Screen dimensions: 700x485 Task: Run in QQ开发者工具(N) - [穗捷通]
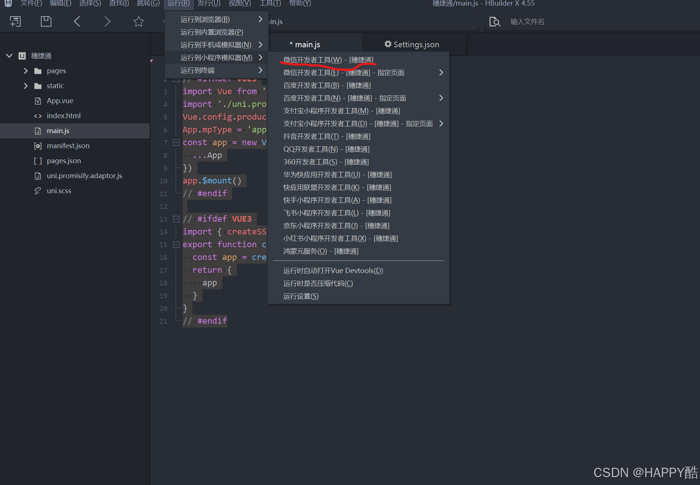tap(326, 149)
